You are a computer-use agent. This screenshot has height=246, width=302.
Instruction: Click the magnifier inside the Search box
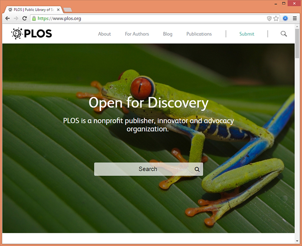197,169
